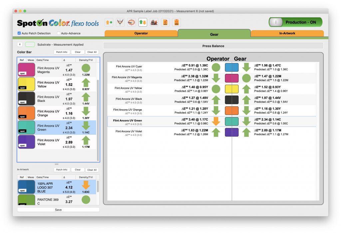Click the Operator down arrow for Magenta
341x233 pixels.
[x=216, y=78]
